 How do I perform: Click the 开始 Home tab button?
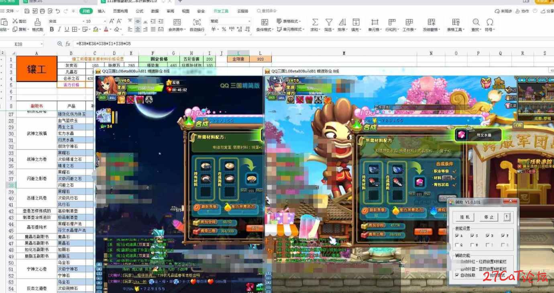pyautogui.click(x=85, y=11)
